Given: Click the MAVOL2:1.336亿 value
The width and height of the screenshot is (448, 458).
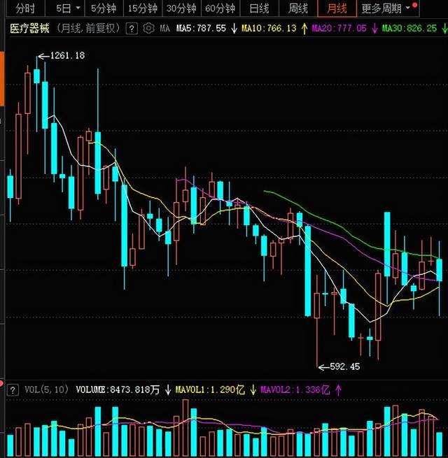Looking at the screenshot, I should pos(295,389).
